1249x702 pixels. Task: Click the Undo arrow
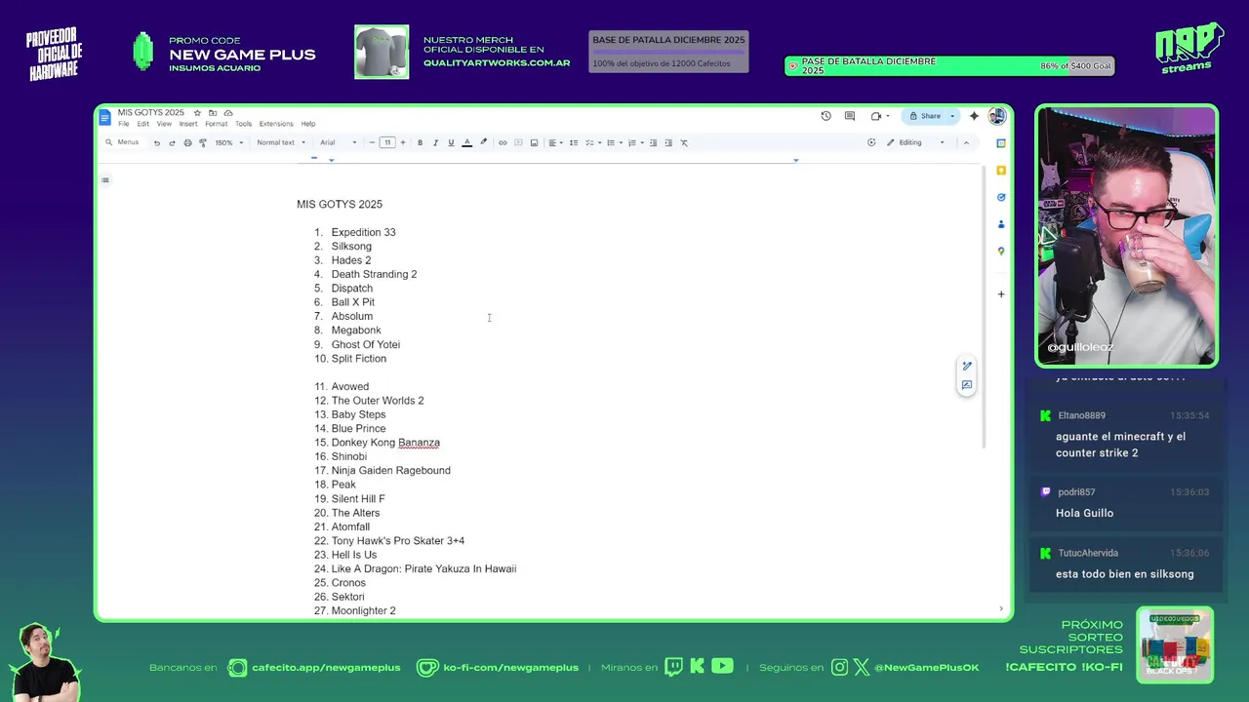[x=156, y=142]
